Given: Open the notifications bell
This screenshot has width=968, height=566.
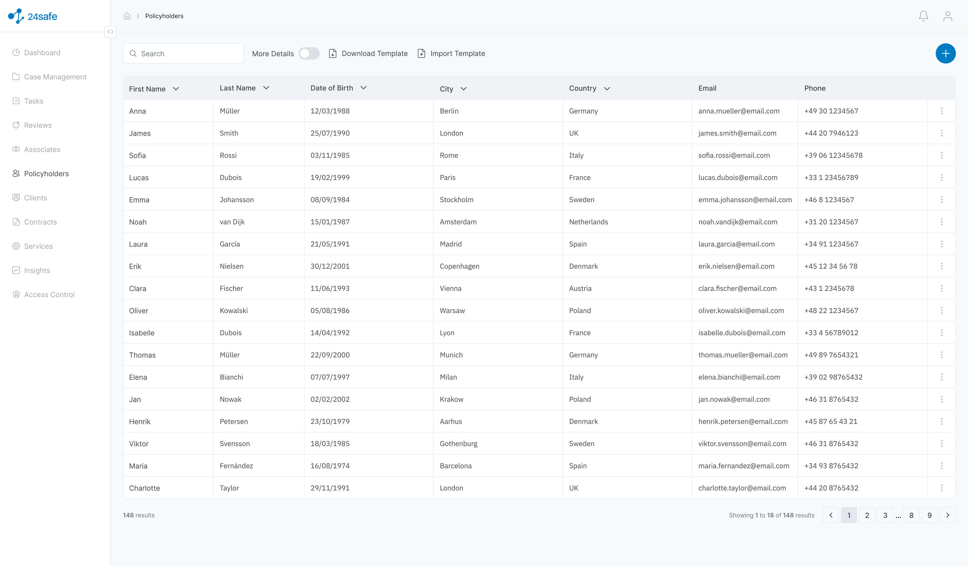Looking at the screenshot, I should click(923, 16).
